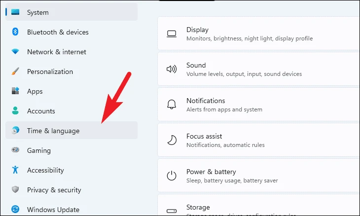This screenshot has height=216, width=360.
Task: Select Apps in the sidebar
Action: pos(72,91)
